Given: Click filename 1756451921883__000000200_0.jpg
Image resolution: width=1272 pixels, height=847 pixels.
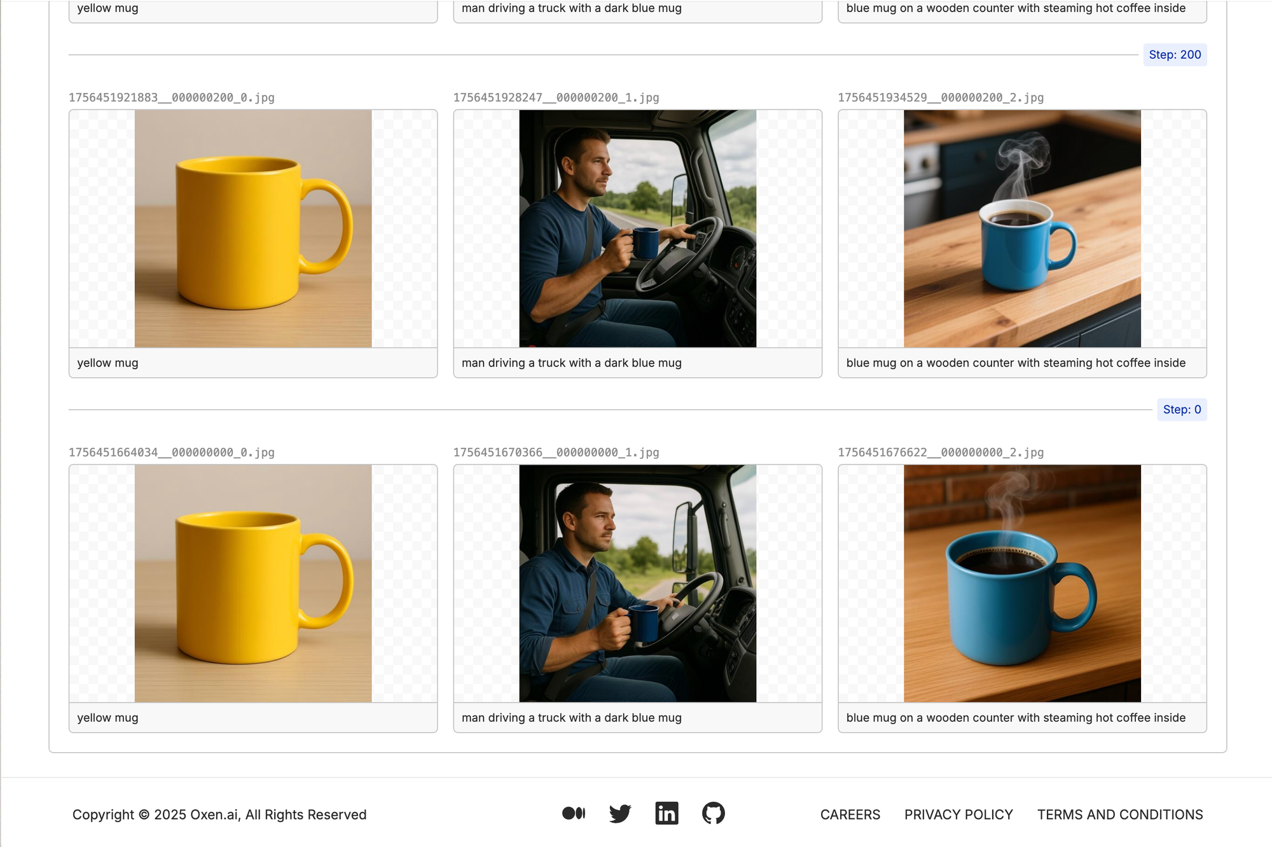Looking at the screenshot, I should pyautogui.click(x=172, y=97).
